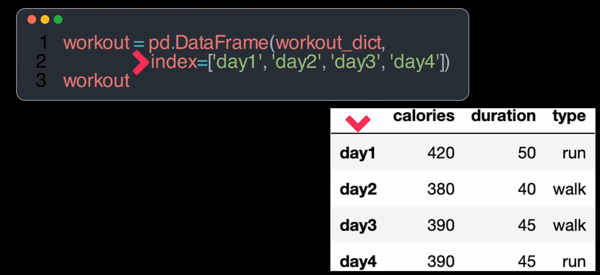Click the workout variable on line 3
This screenshot has width=600, height=275.
(96, 80)
